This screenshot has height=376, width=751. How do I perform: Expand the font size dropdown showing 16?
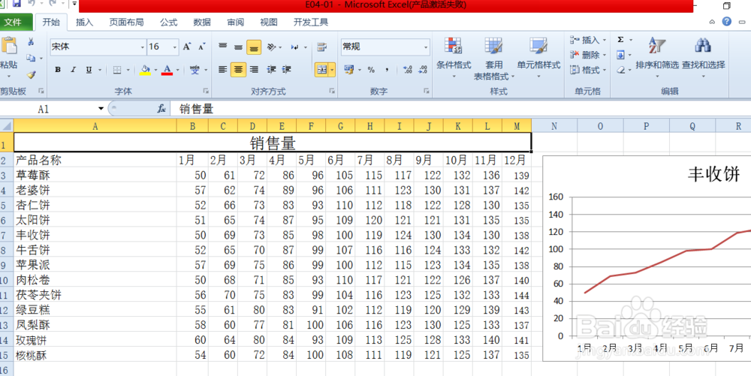coord(174,47)
